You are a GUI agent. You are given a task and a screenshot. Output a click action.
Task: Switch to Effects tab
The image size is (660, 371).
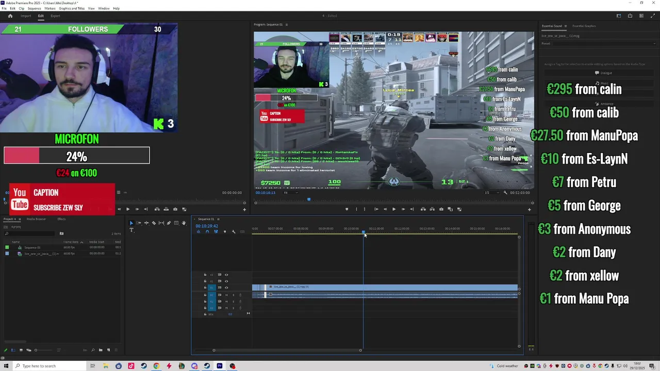tap(61, 219)
